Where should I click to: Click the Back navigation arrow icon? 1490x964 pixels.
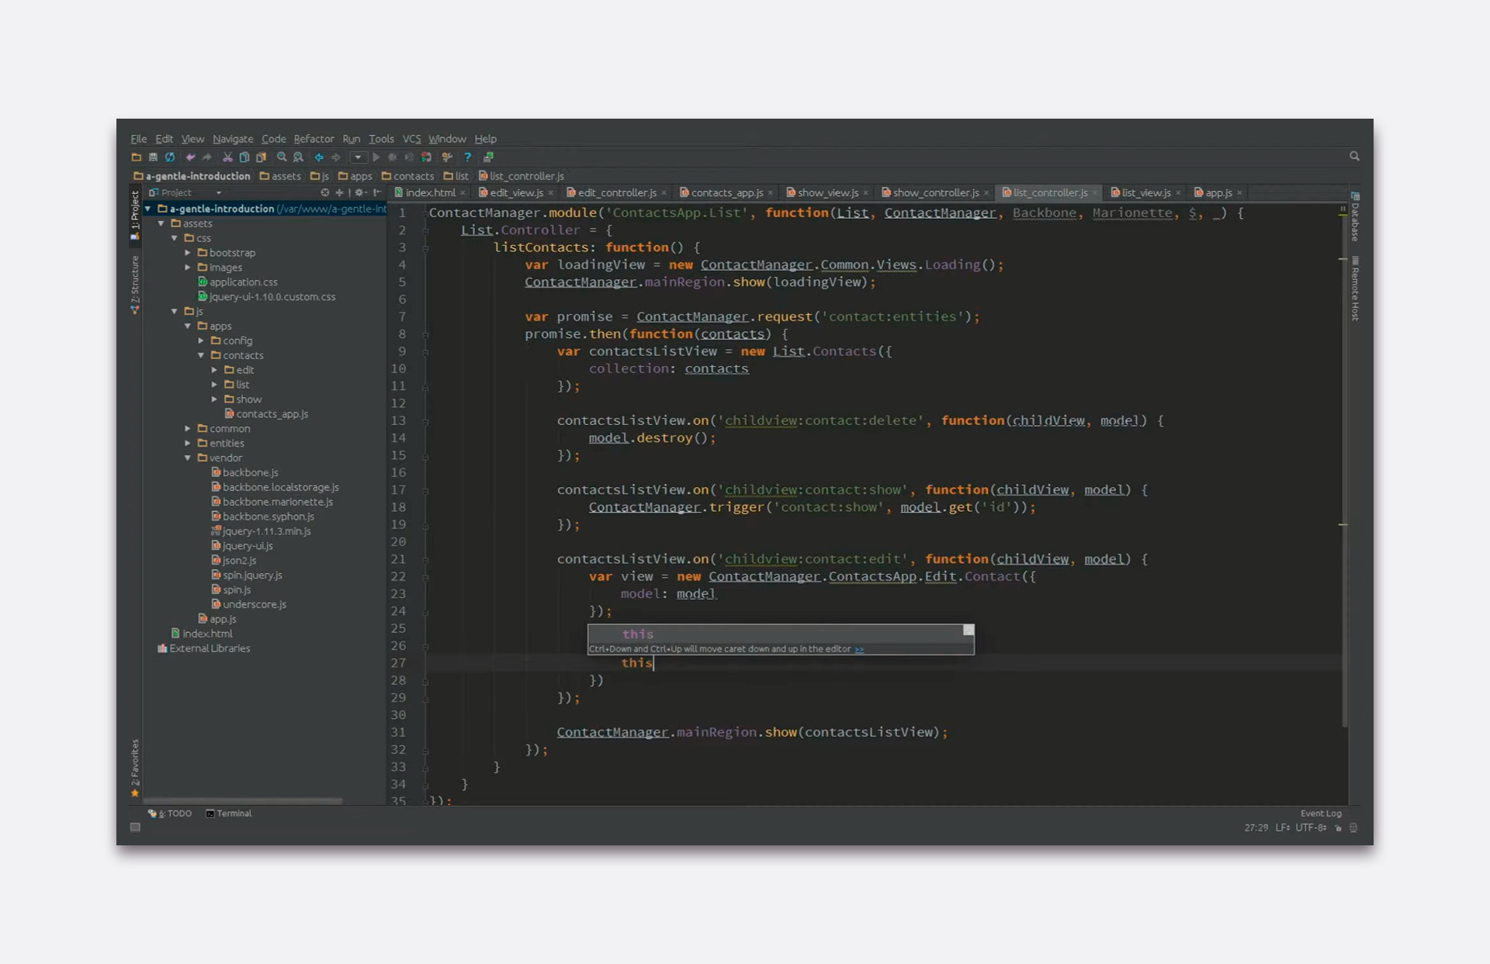319,157
